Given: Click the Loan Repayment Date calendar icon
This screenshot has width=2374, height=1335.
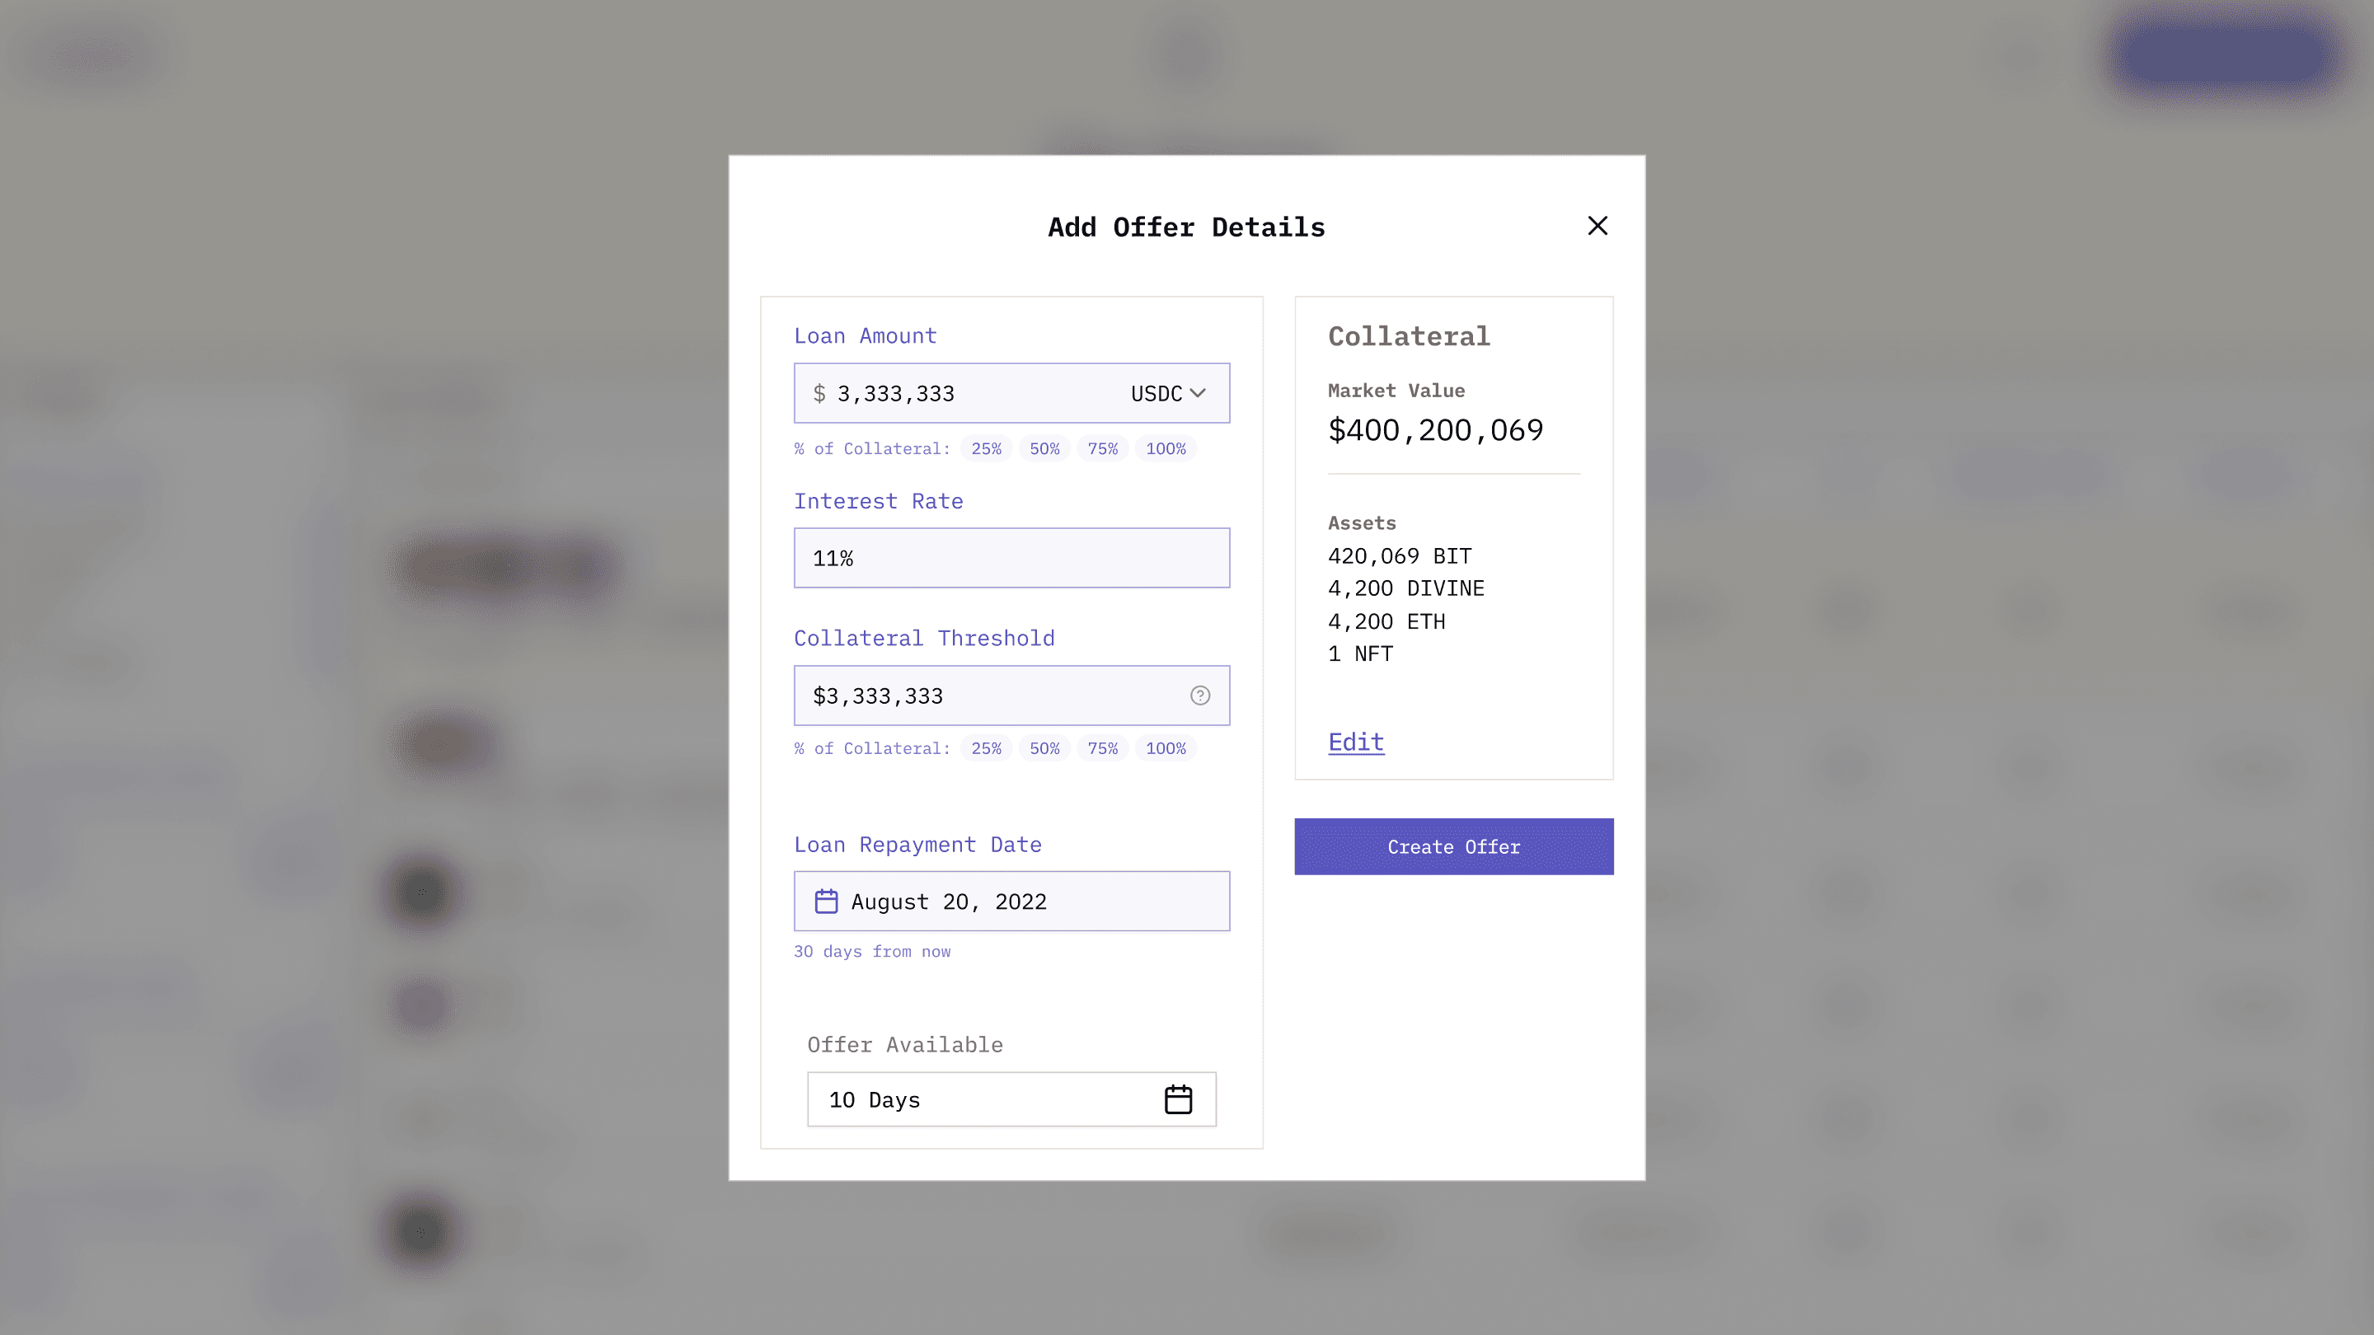Looking at the screenshot, I should 826,901.
